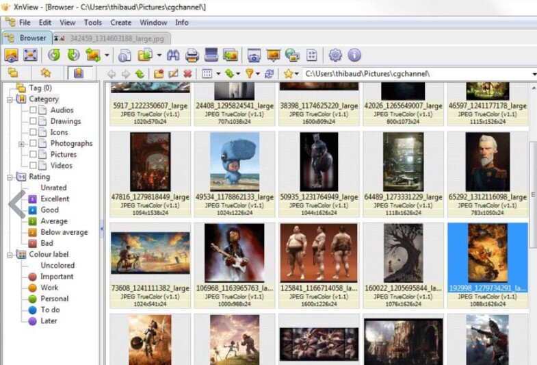
Task: Switch side panel to Categories bookmark tab
Action: click(79, 73)
